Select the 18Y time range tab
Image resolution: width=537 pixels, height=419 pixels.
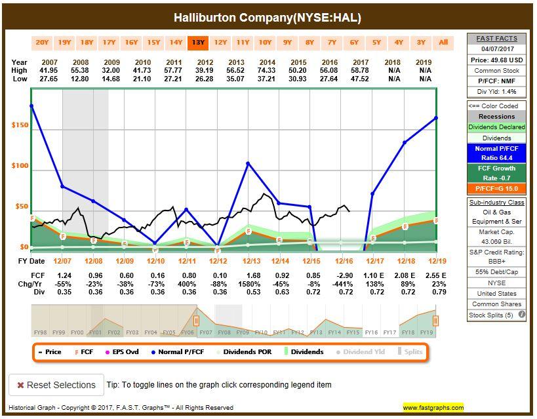point(87,43)
